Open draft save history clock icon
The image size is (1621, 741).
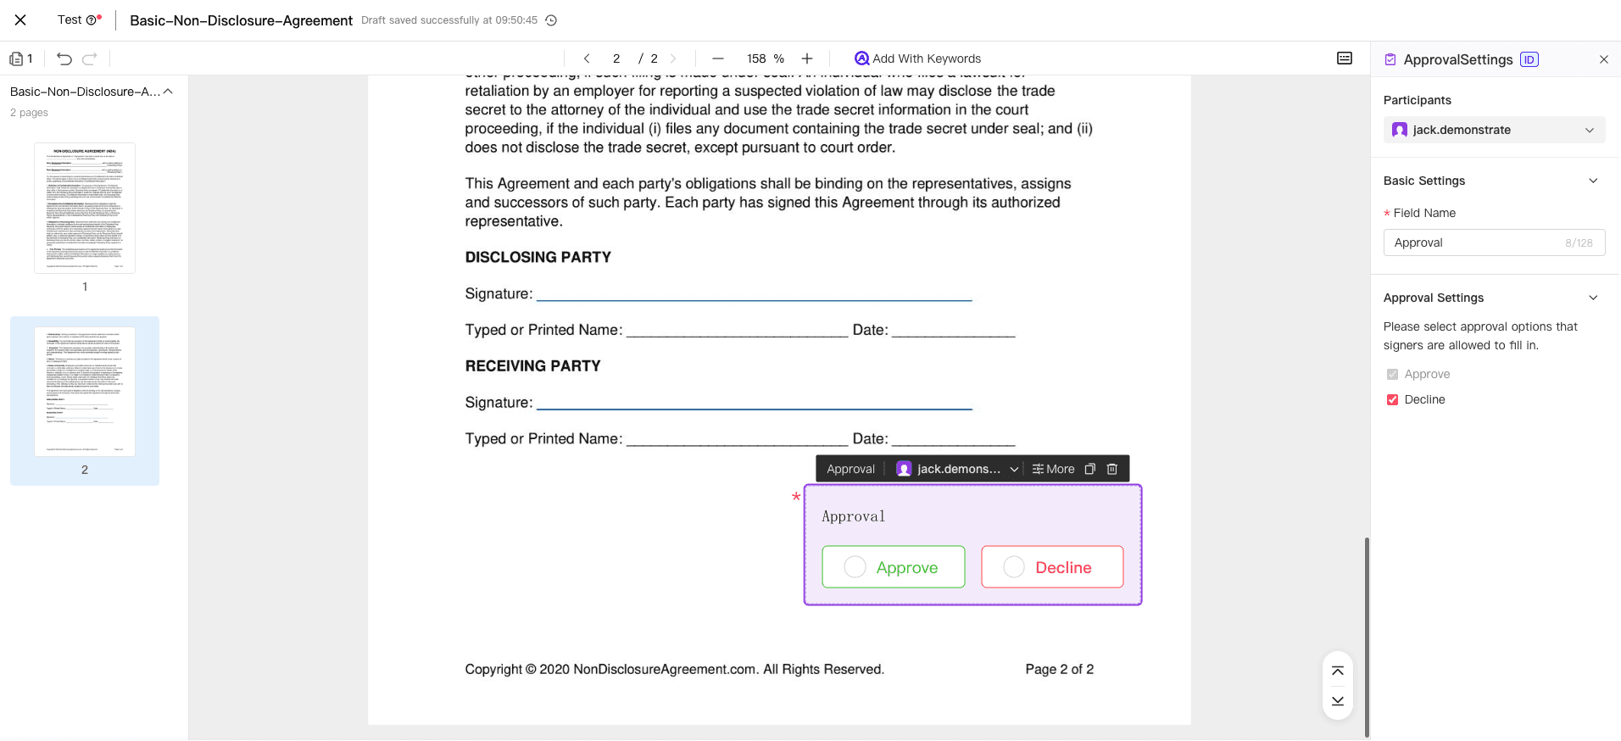tap(551, 20)
